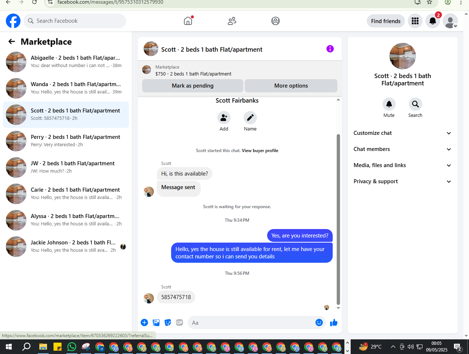Mute the conversation with bell icon
The height and width of the screenshot is (354, 469).
[x=389, y=104]
